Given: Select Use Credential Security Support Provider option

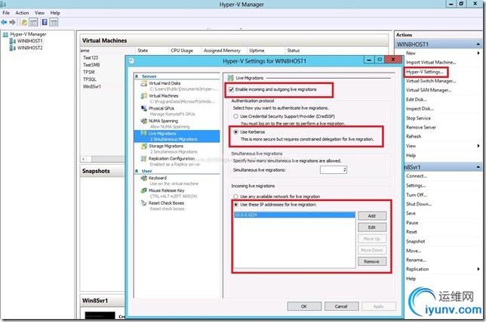Looking at the screenshot, I should (236, 116).
